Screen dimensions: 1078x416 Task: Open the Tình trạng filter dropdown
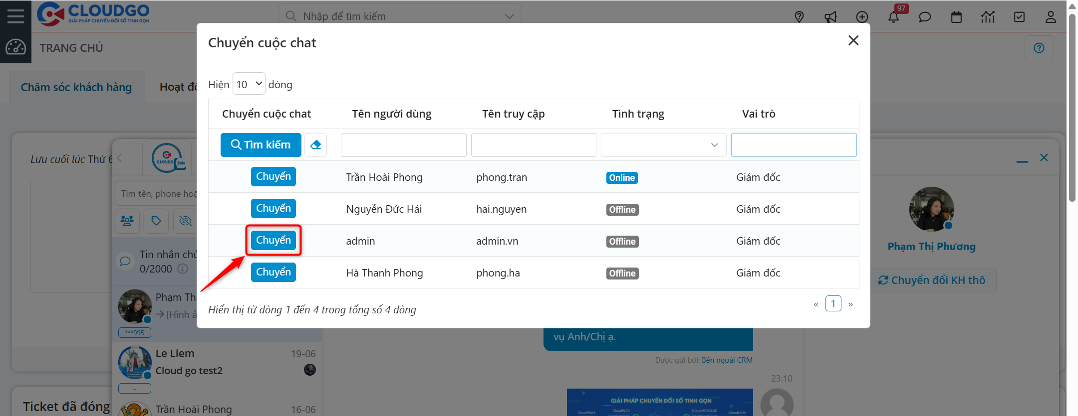click(x=663, y=145)
